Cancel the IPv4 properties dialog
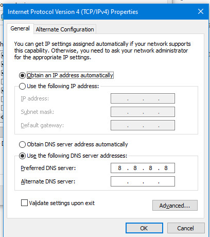The height and width of the screenshot is (237, 210). pyautogui.click(x=186, y=228)
